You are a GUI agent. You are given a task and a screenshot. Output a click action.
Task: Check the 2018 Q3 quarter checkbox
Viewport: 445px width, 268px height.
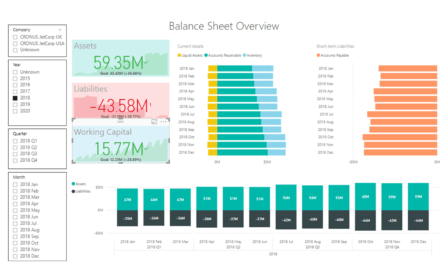click(15, 154)
